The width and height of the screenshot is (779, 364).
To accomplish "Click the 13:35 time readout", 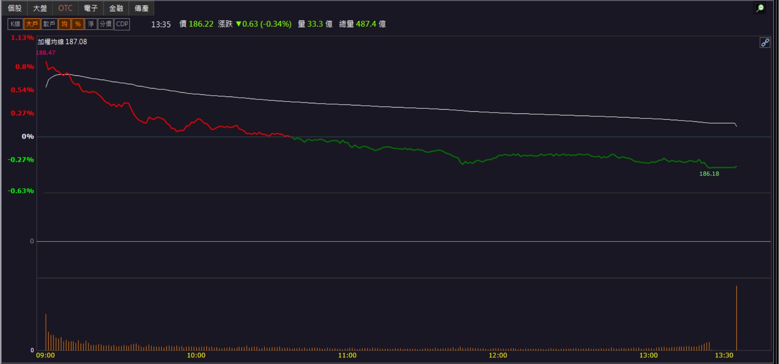I will pos(161,24).
